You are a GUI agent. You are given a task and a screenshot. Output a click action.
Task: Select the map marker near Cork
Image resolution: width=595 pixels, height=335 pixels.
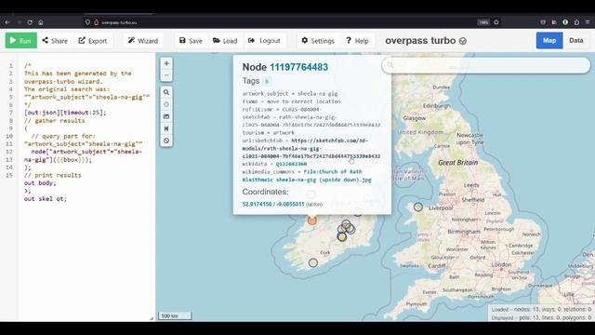[313, 262]
